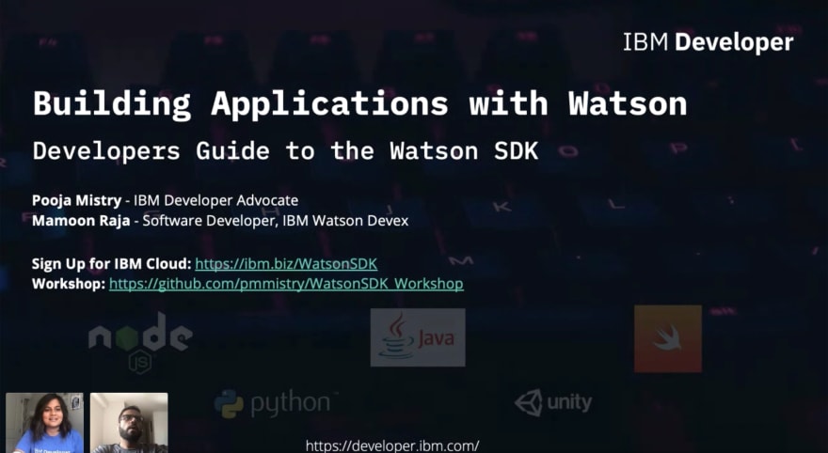Click the label "Workshop:"
Image resolution: width=828 pixels, height=453 pixels.
point(69,284)
